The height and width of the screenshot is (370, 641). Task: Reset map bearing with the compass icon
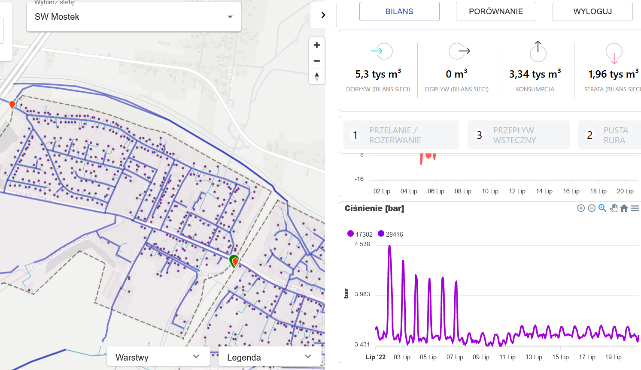[317, 77]
